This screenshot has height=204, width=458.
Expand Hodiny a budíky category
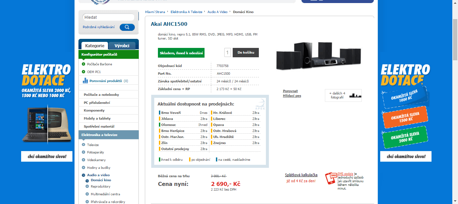(83, 167)
